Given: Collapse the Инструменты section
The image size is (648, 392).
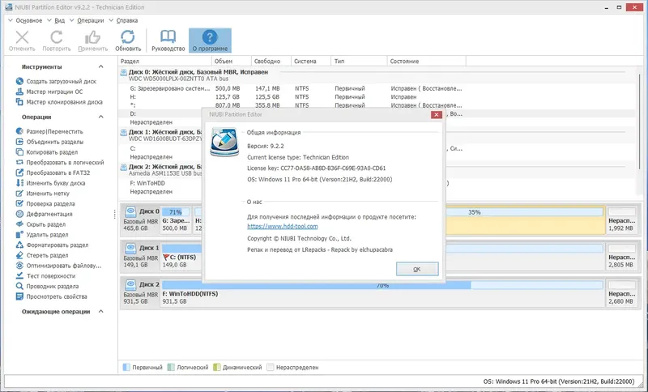Looking at the screenshot, I should coord(100,66).
